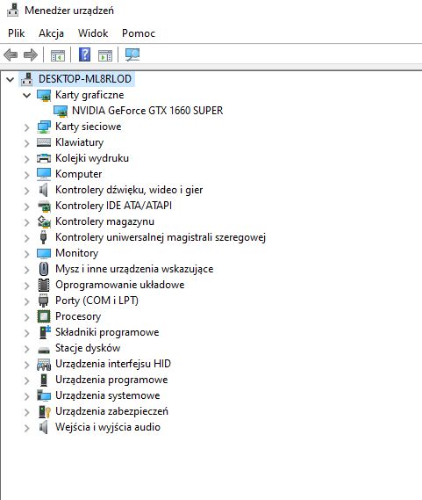Expand Kontrolery dźwięku, wideo i gier

pyautogui.click(x=26, y=191)
